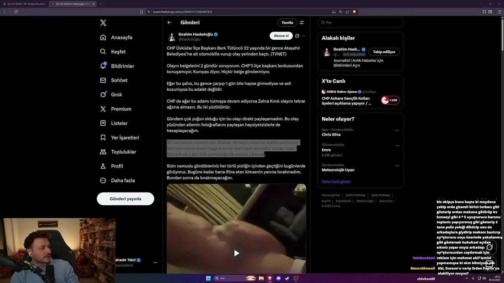Open the post's three-dot more menu
504x283 pixels.
click(304, 36)
